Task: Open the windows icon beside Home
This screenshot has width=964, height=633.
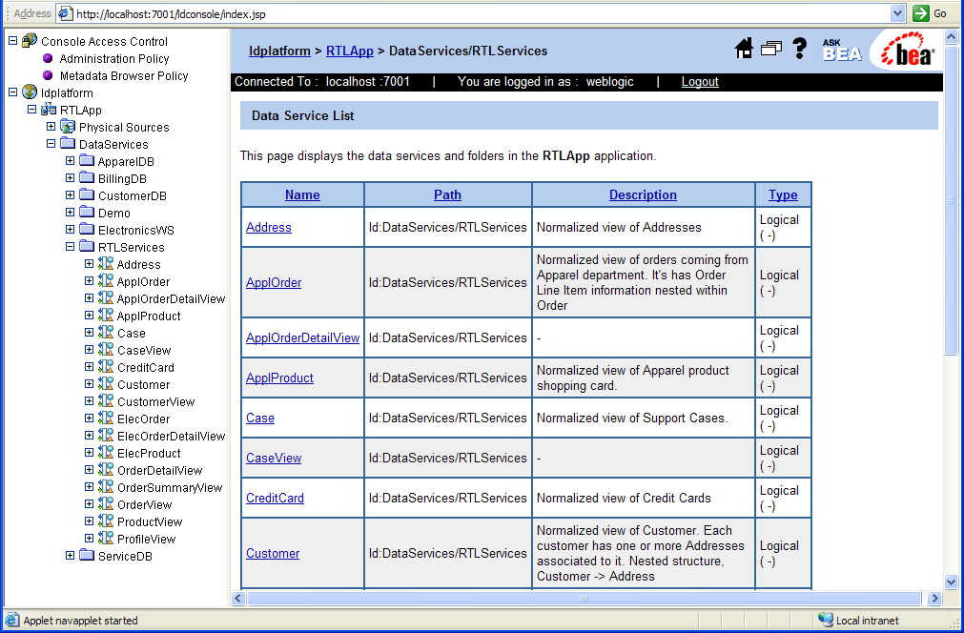Action: pyautogui.click(x=771, y=48)
